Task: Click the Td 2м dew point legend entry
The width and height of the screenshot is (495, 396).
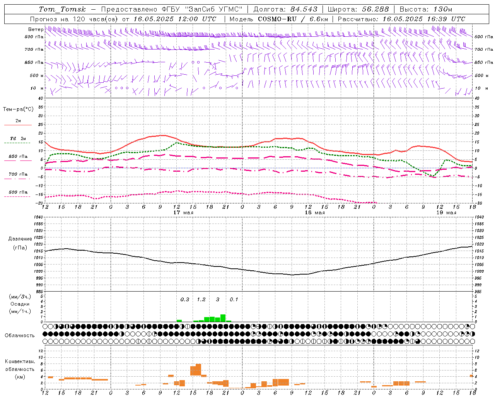Action: (x=18, y=140)
